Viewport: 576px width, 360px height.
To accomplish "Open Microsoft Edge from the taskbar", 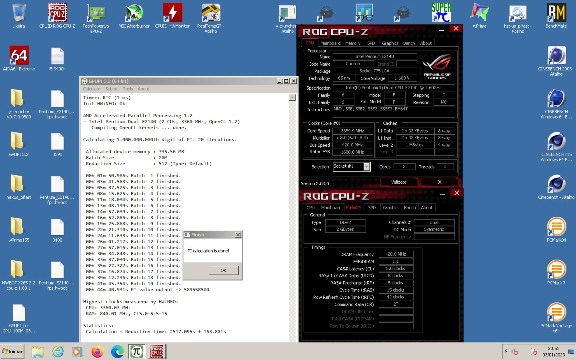I will 117,352.
